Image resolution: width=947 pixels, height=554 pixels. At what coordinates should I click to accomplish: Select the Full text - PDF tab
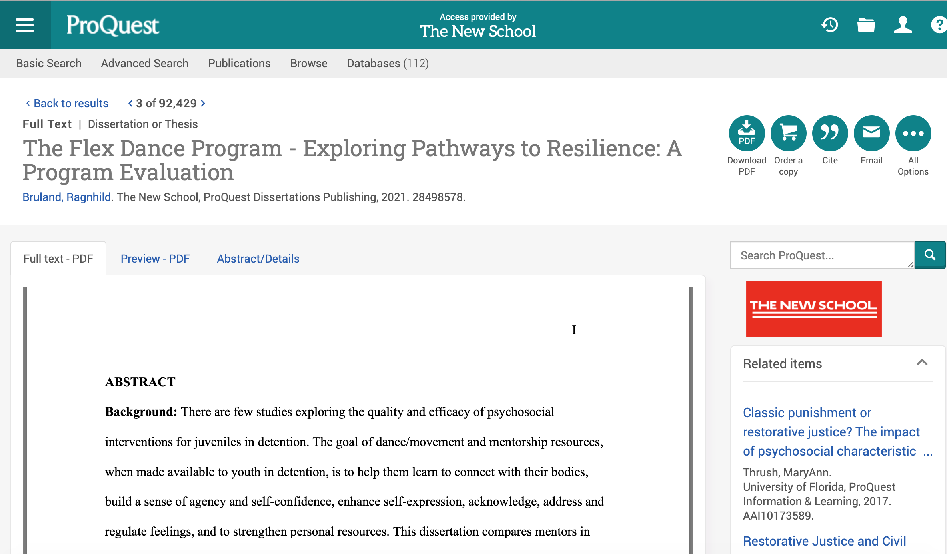click(58, 259)
